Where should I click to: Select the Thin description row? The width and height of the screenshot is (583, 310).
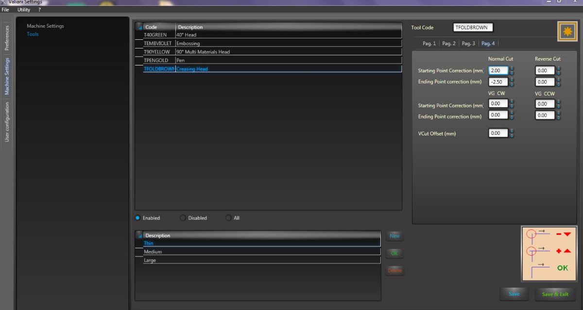point(262,243)
